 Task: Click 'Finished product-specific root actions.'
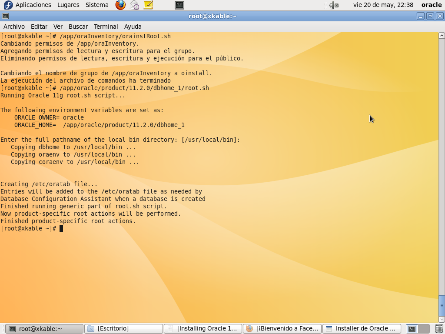click(x=68, y=221)
